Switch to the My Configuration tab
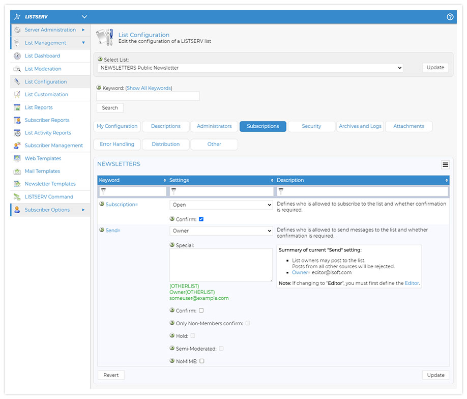The width and height of the screenshot is (467, 399). point(117,126)
